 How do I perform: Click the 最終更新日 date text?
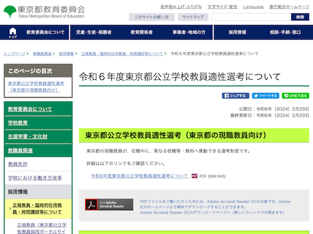(x=270, y=115)
